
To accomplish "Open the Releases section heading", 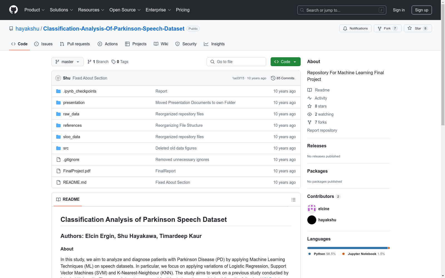I will click(x=317, y=146).
